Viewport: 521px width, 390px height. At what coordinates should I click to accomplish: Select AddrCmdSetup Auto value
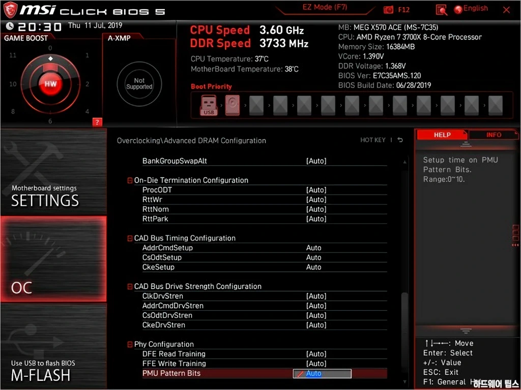[x=313, y=248]
